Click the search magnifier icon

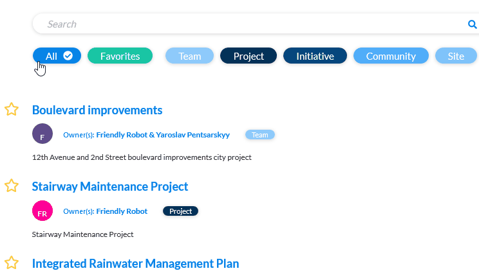click(x=472, y=24)
